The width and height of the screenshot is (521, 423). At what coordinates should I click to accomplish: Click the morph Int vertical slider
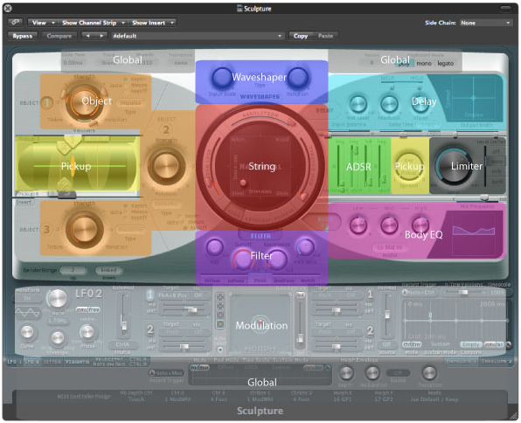tap(300, 324)
